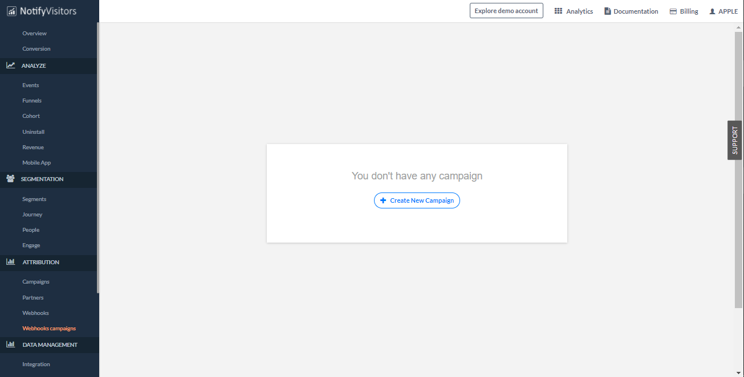Viewport: 744px width, 377px height.
Task: Open the Journey sidebar link
Action: point(32,215)
